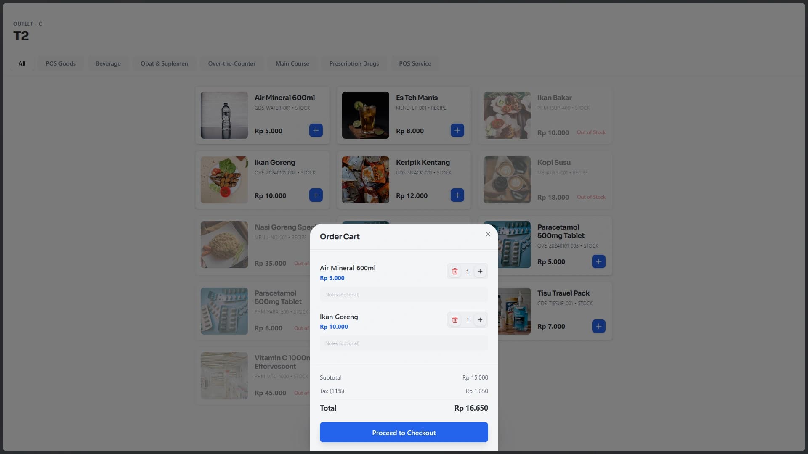Click the Rp 8.000 Es Teh price
Screen dimensions: 808x454
click(x=410, y=131)
